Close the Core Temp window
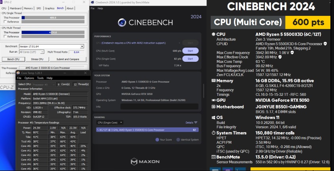This screenshot has height=171, width=334. point(85,73)
